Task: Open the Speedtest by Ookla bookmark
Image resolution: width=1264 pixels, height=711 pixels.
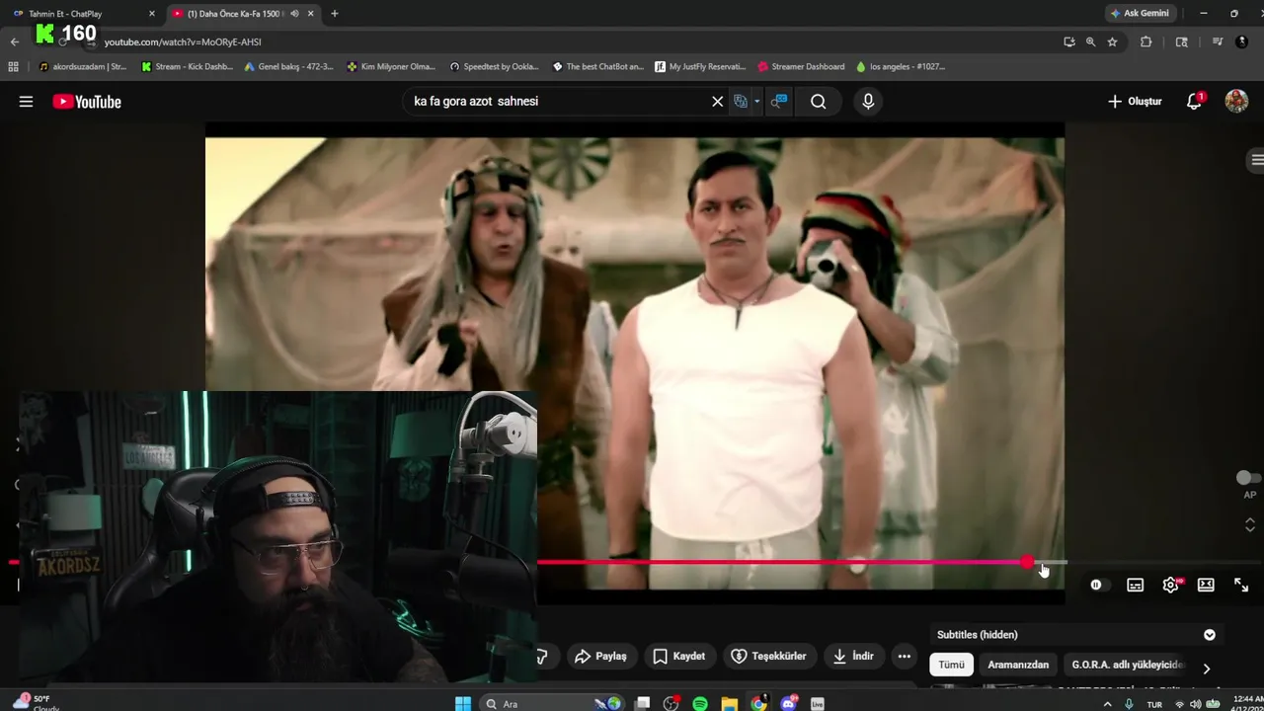Action: [x=495, y=67]
